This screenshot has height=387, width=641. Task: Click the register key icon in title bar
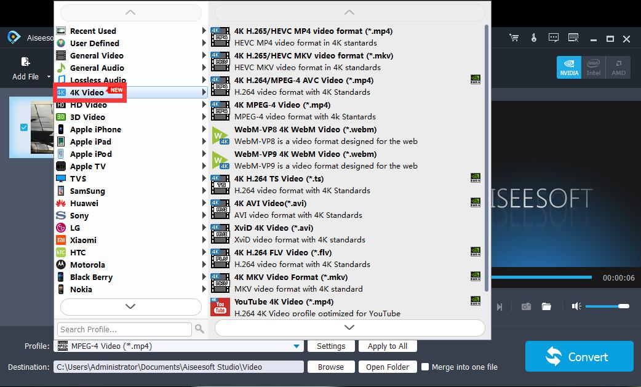tap(533, 38)
